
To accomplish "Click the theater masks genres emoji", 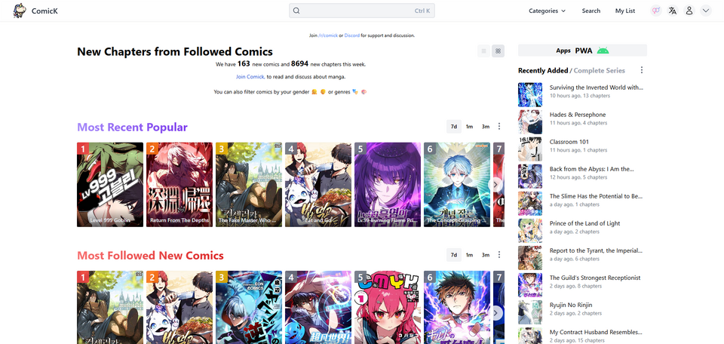I will click(x=355, y=92).
